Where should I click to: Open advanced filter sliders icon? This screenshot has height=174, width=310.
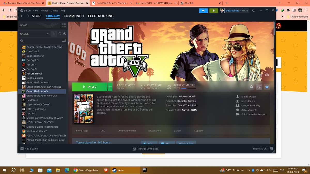(x=64, y=41)
